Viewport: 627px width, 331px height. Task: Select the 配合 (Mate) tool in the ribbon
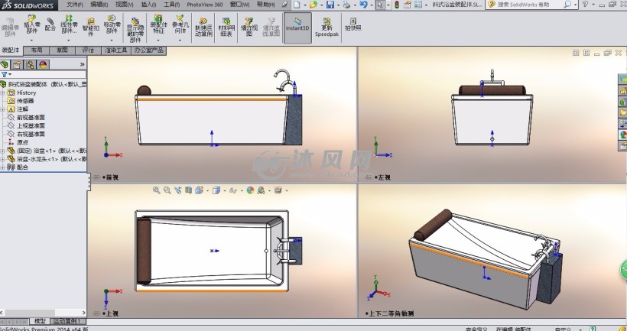tap(50, 24)
